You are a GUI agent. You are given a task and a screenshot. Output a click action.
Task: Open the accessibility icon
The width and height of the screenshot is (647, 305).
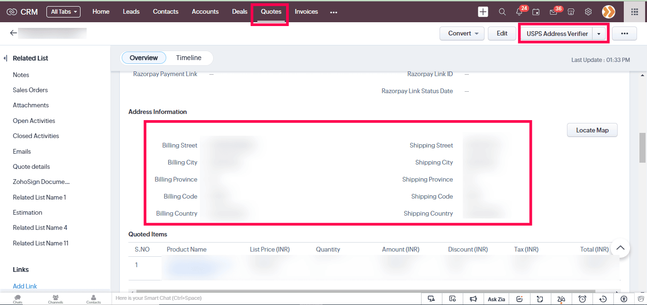click(x=624, y=299)
